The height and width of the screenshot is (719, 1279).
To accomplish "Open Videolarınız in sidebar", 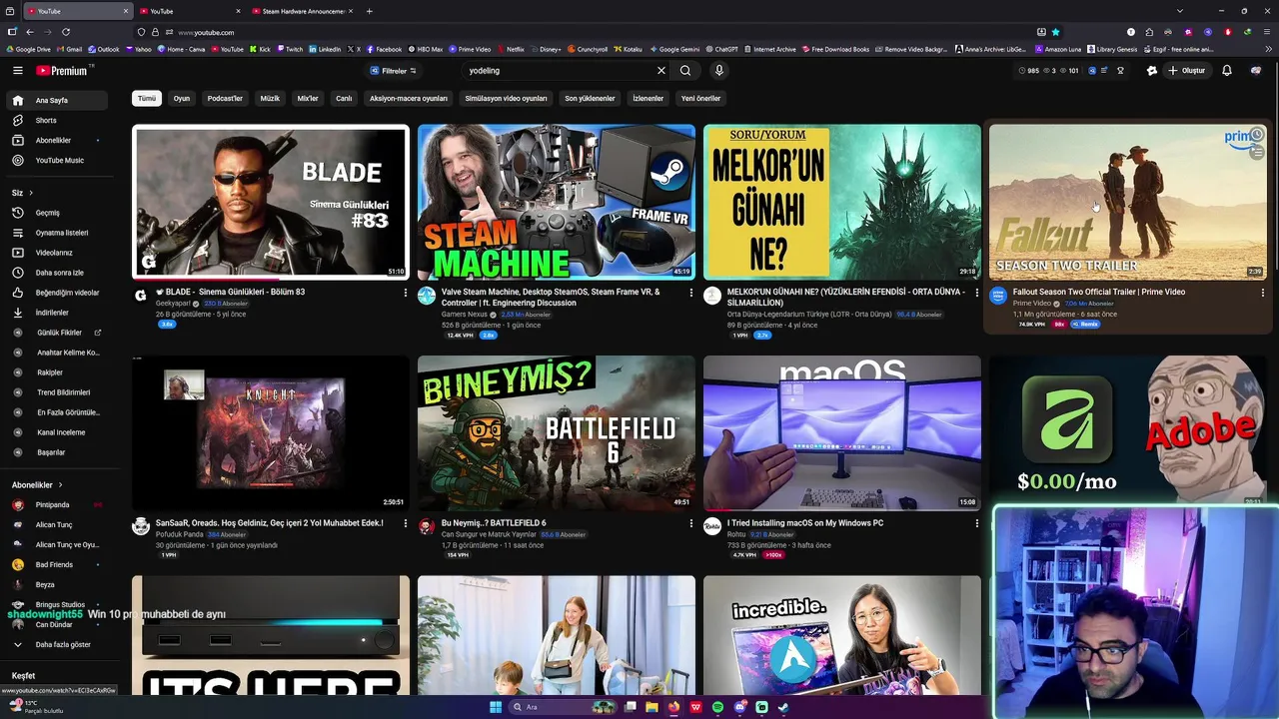I will [x=55, y=253].
